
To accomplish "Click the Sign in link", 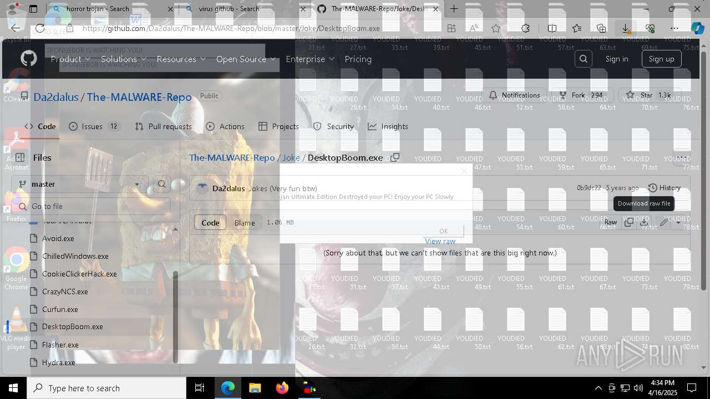I will 617,59.
